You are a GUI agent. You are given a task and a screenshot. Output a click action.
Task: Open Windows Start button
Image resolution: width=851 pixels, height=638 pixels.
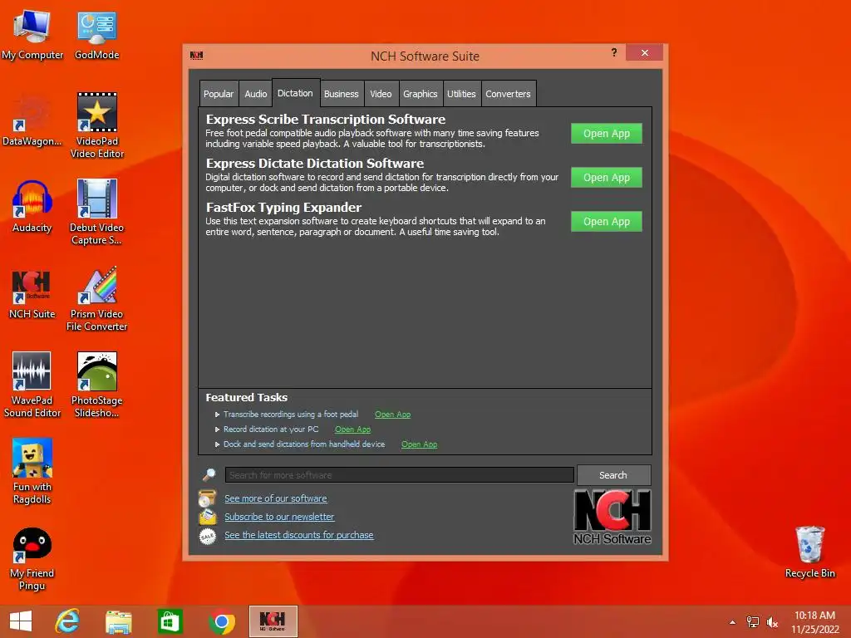coord(21,621)
